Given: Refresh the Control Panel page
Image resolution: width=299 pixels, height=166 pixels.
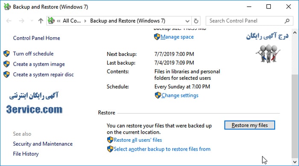Looking at the screenshot, I should click(196, 21).
